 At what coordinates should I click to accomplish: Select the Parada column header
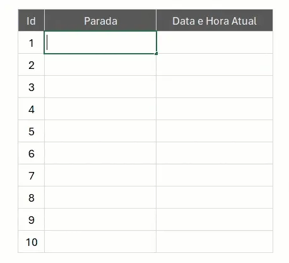(x=100, y=20)
